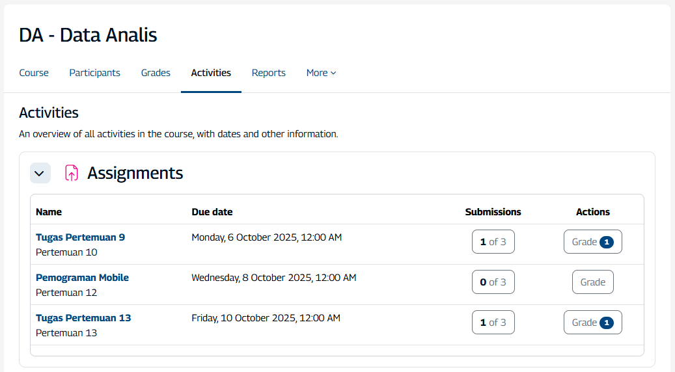Grade Tugas Pertemuan 9 submissions
This screenshot has width=675, height=372.
pos(592,242)
